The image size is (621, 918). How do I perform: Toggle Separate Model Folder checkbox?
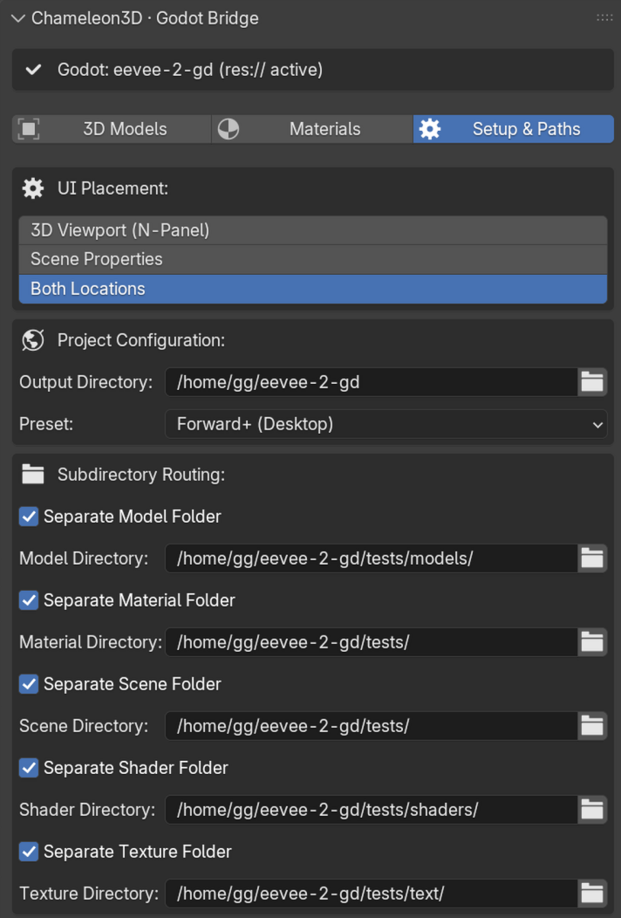click(29, 517)
